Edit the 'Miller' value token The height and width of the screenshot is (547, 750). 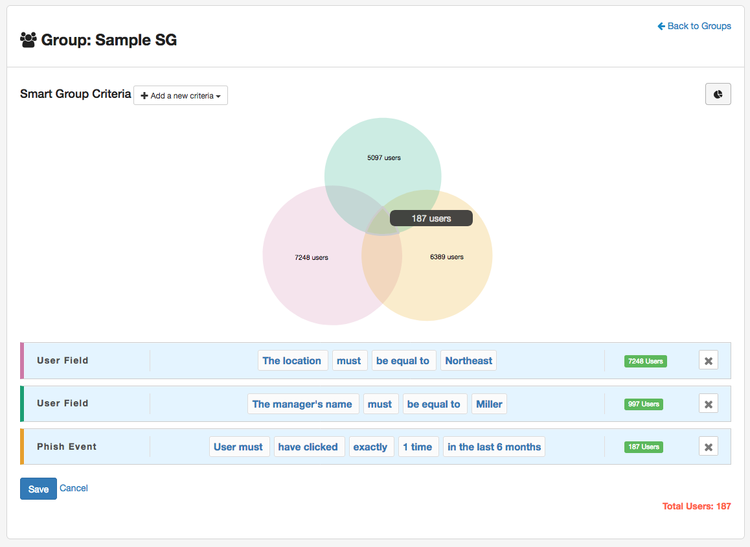coord(489,404)
